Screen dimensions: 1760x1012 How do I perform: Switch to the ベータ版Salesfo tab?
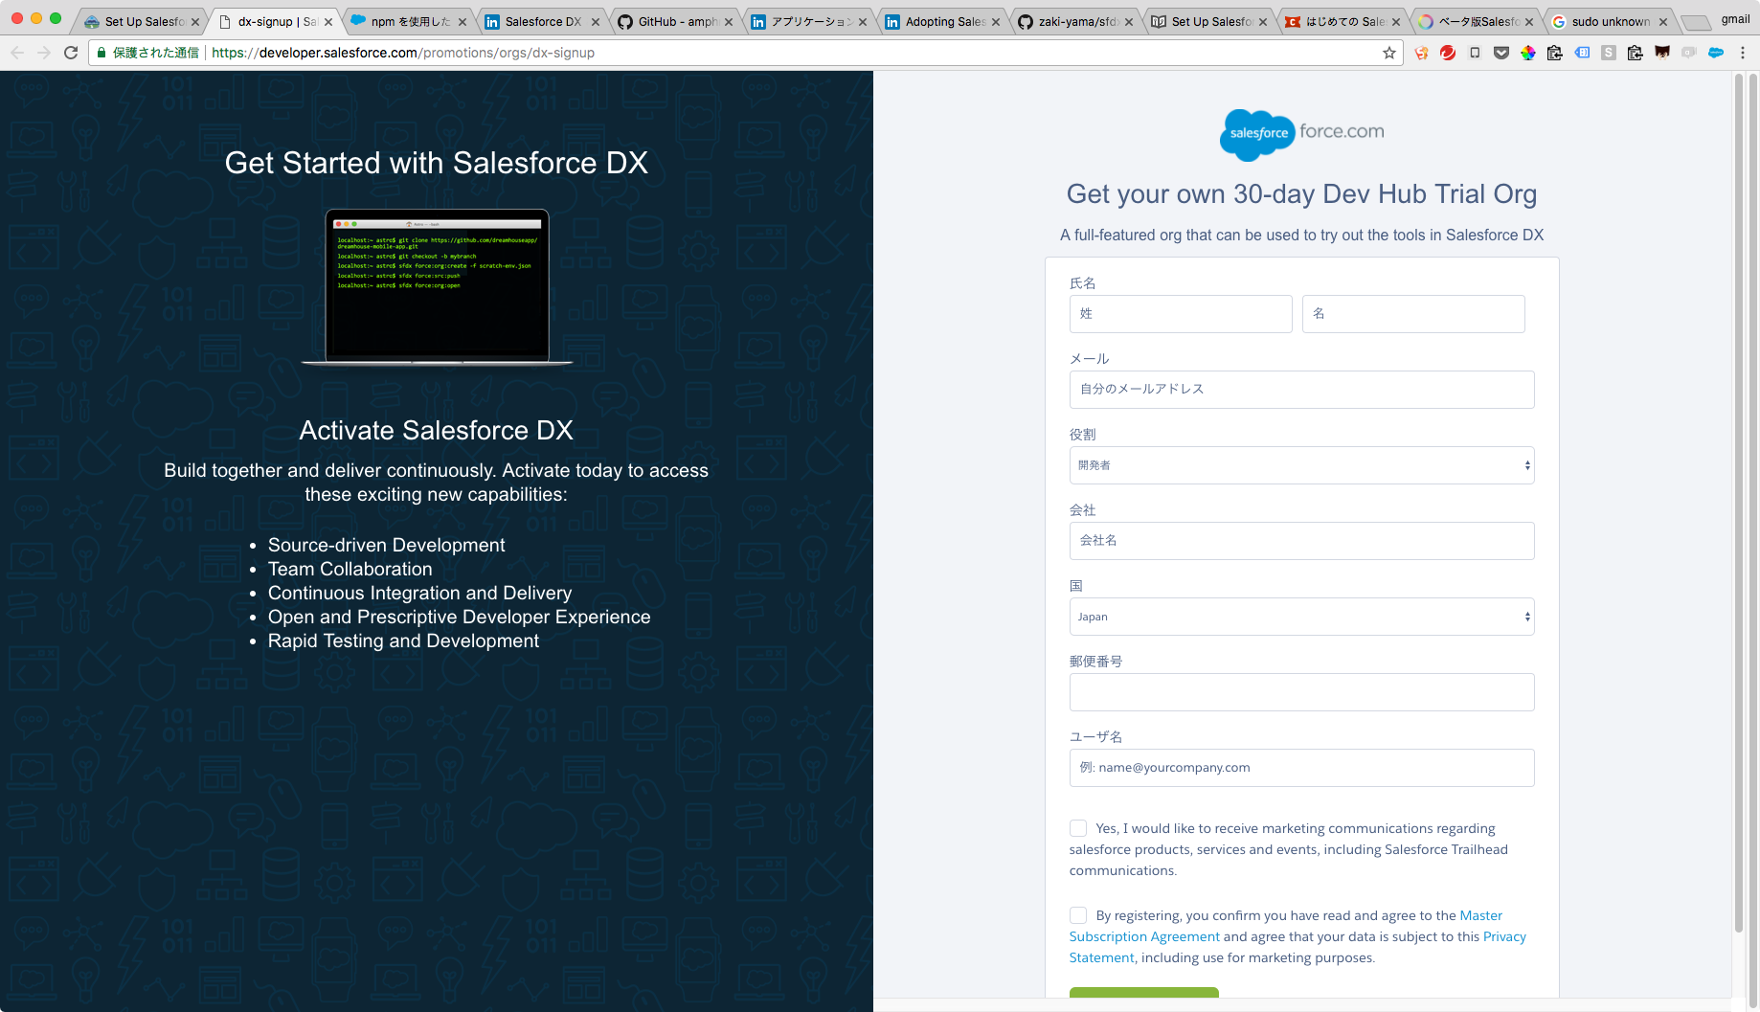tap(1478, 22)
